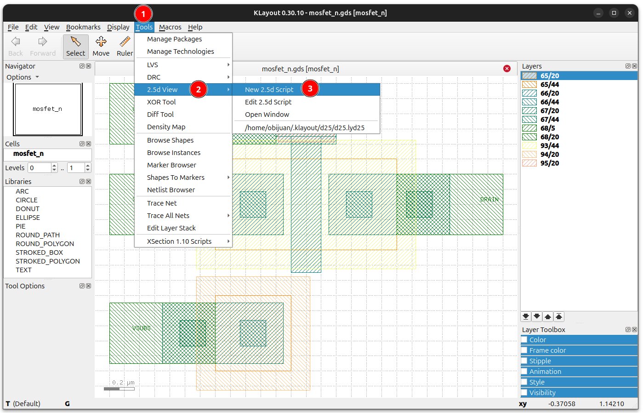Click the 67/20 layer swatch
The image size is (643, 413).
[529, 111]
